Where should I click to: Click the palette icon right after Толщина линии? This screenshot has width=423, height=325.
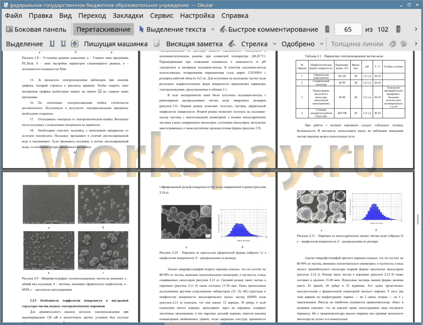(x=393, y=44)
